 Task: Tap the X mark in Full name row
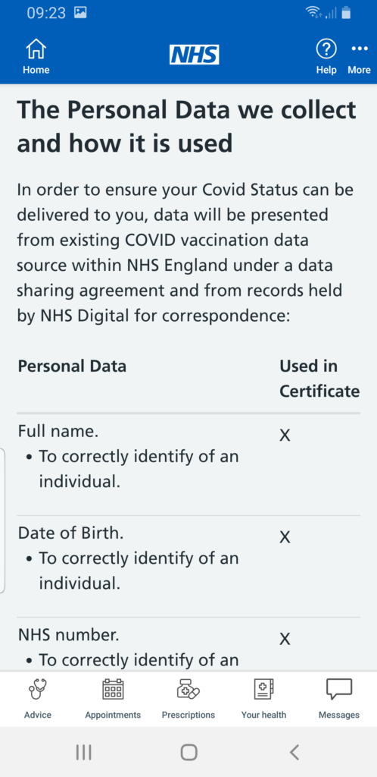click(285, 435)
